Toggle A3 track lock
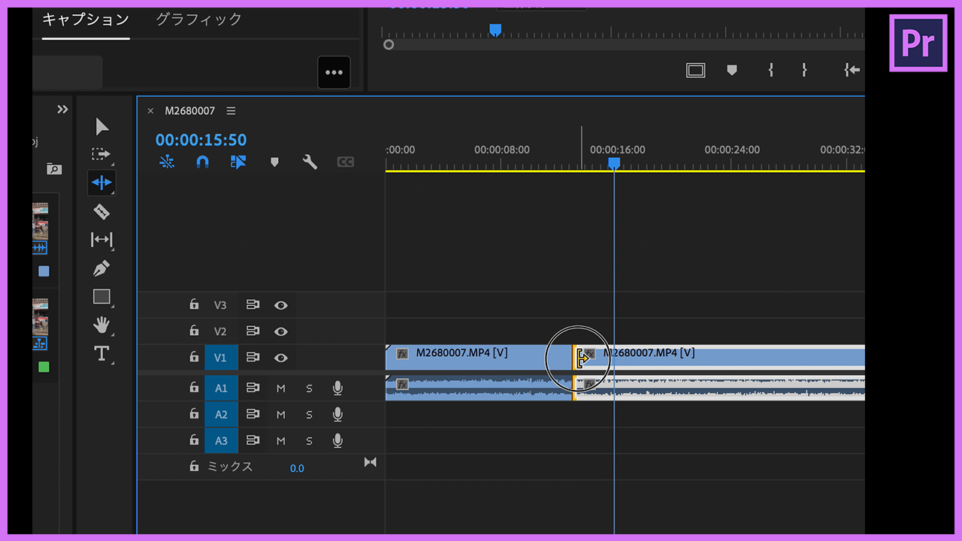The image size is (962, 541). tap(194, 440)
